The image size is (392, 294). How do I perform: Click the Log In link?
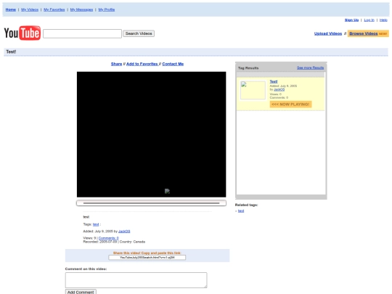[x=369, y=20]
